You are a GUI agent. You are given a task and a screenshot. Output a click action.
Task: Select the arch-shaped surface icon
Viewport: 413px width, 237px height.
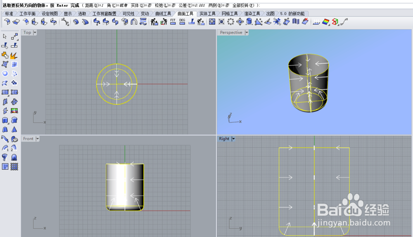(134, 22)
